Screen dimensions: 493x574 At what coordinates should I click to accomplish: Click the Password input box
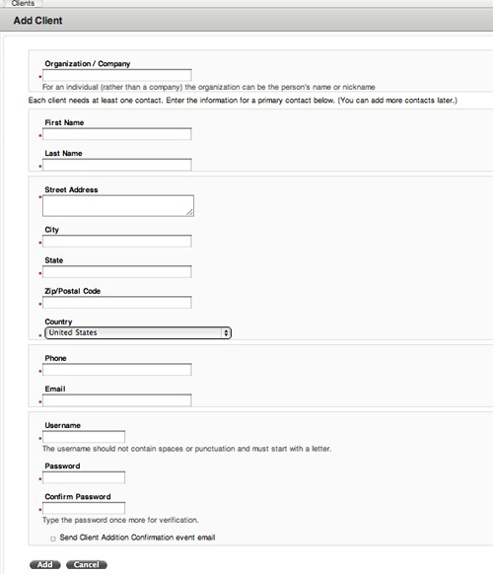coord(84,477)
